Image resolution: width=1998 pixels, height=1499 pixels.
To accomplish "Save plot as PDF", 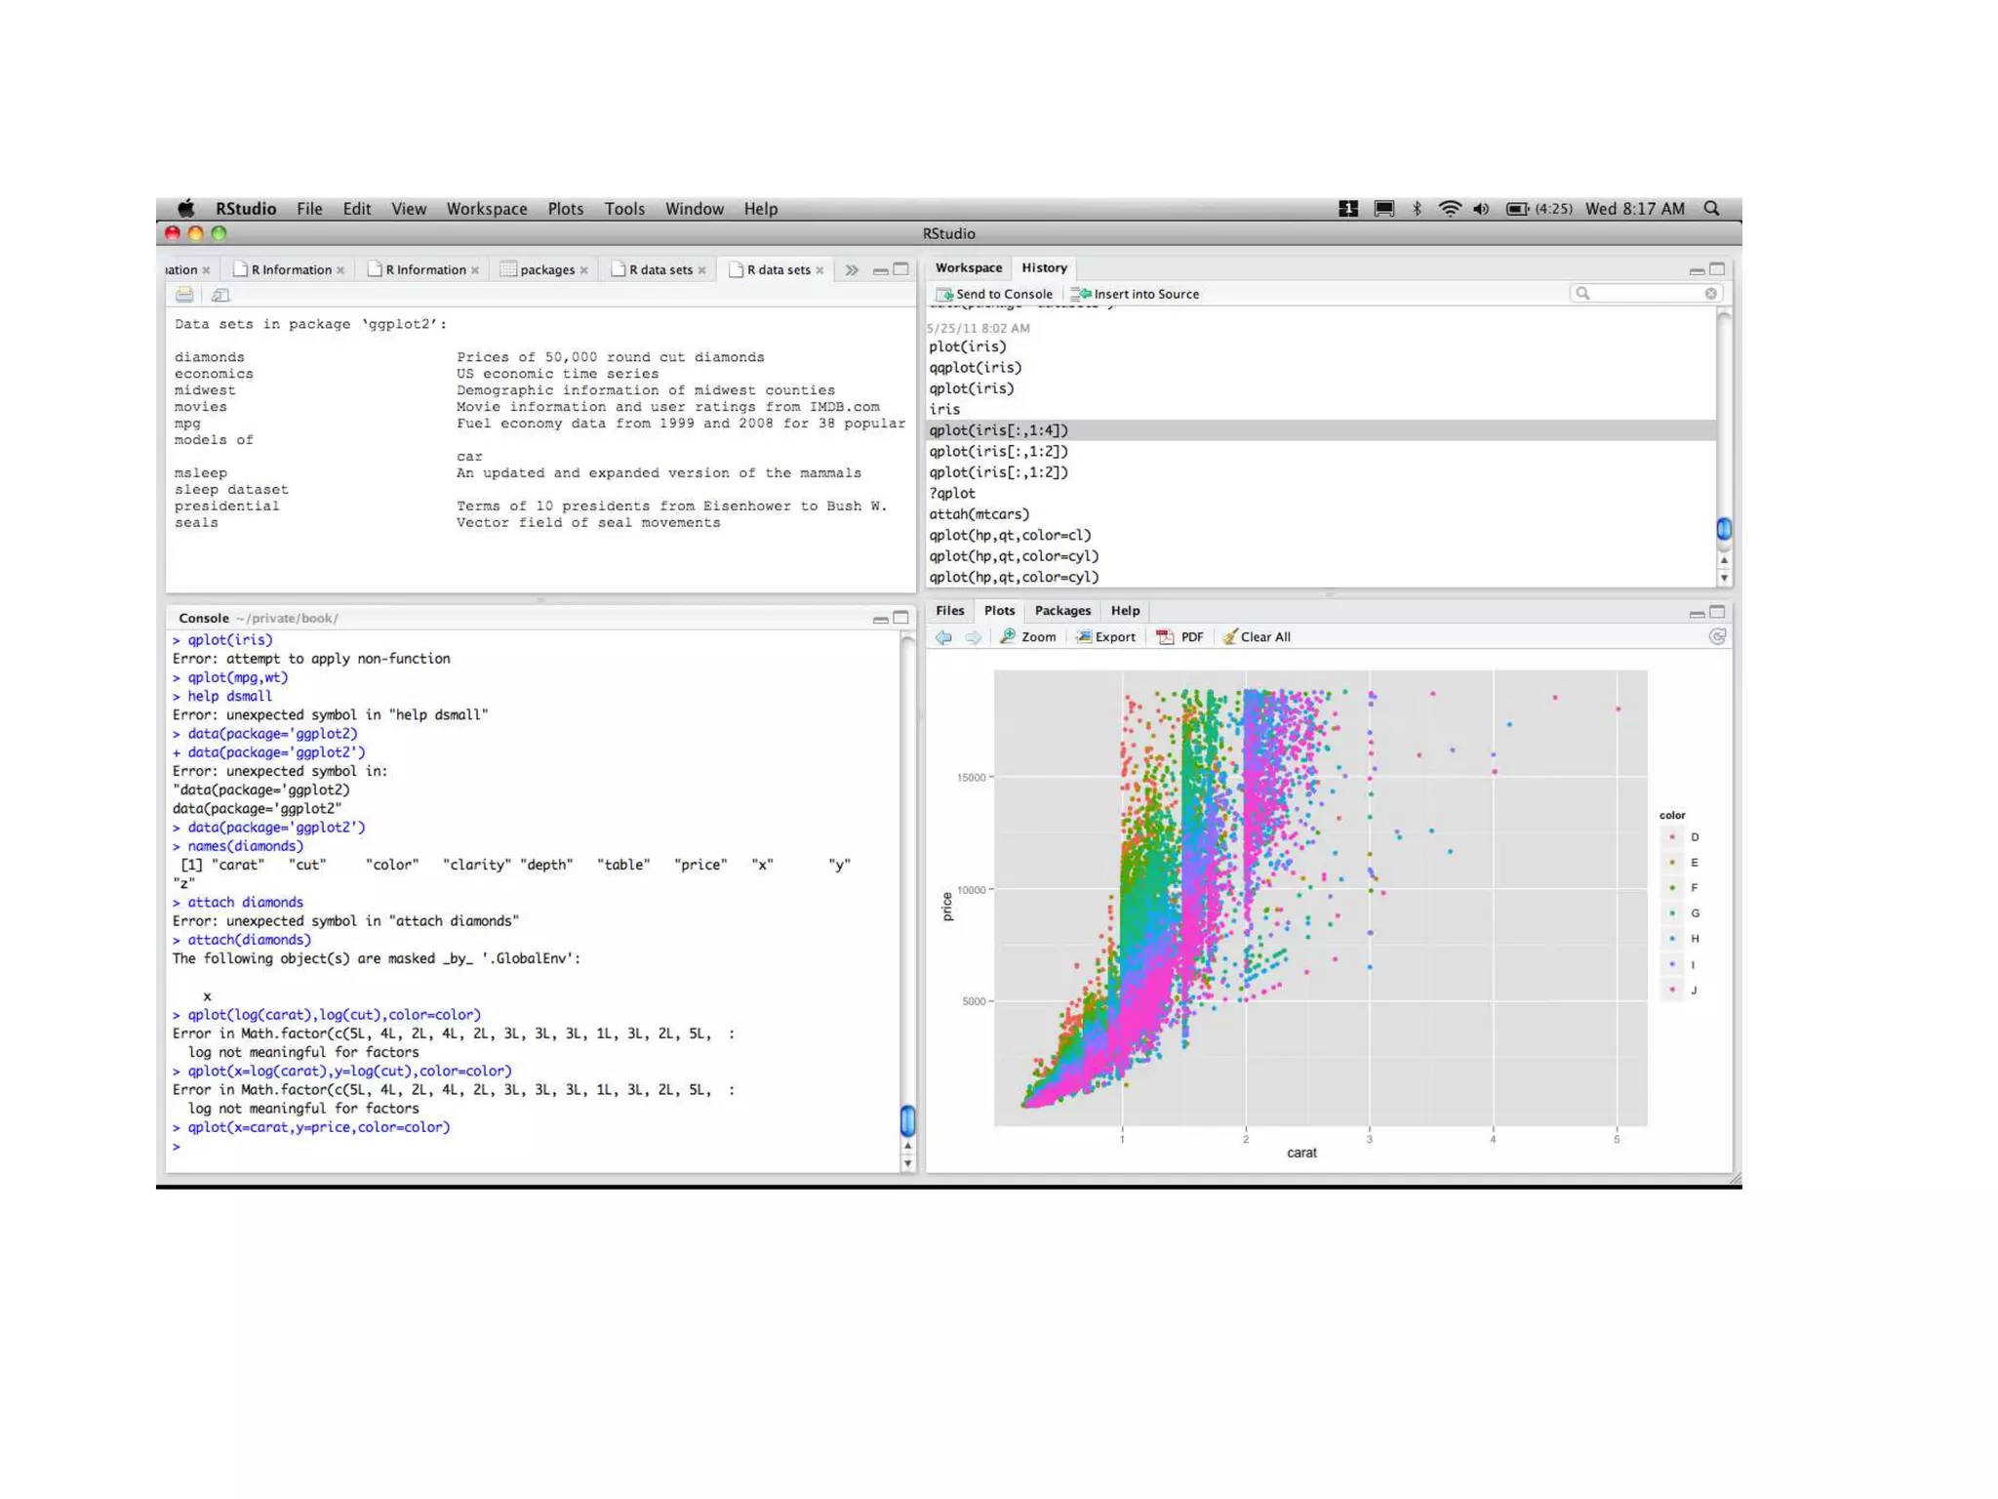I will (x=1180, y=637).
